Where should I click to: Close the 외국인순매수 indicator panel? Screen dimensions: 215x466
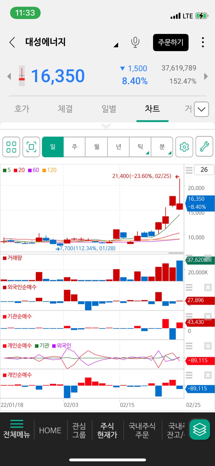(x=208, y=287)
